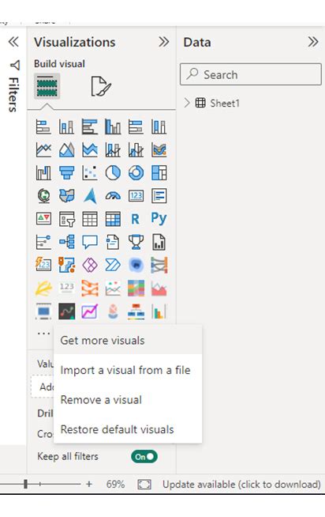Viewport: 325px width, 517px height.
Task: Expand the Filters pane
Action: tap(13, 42)
